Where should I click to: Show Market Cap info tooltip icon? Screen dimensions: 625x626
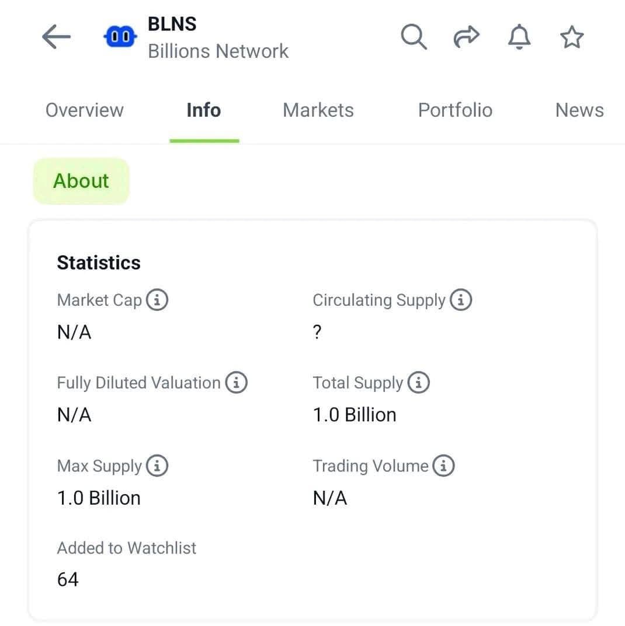click(157, 300)
